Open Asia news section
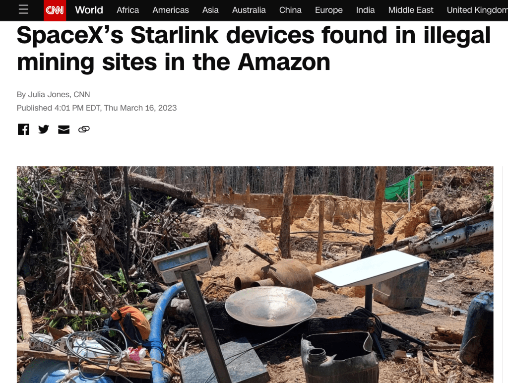Screen dimensions: 508x383 coord(210,10)
